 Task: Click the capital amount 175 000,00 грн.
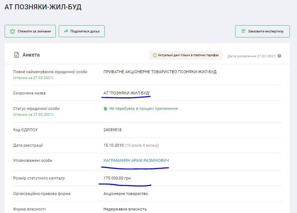coord(120,178)
